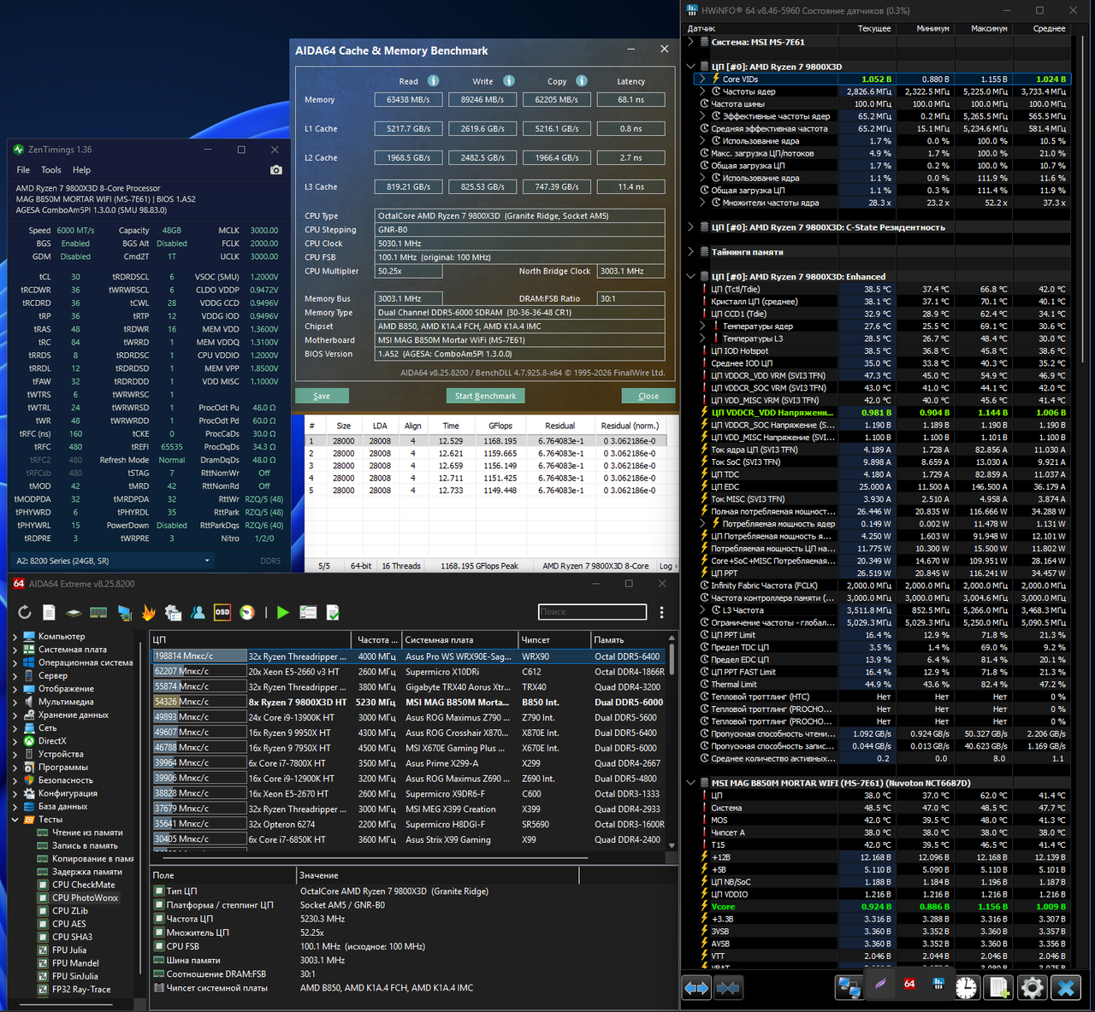Click the log file icon with green plus in HWiNFO
Image resolution: width=1095 pixels, height=1012 pixels.
[999, 988]
